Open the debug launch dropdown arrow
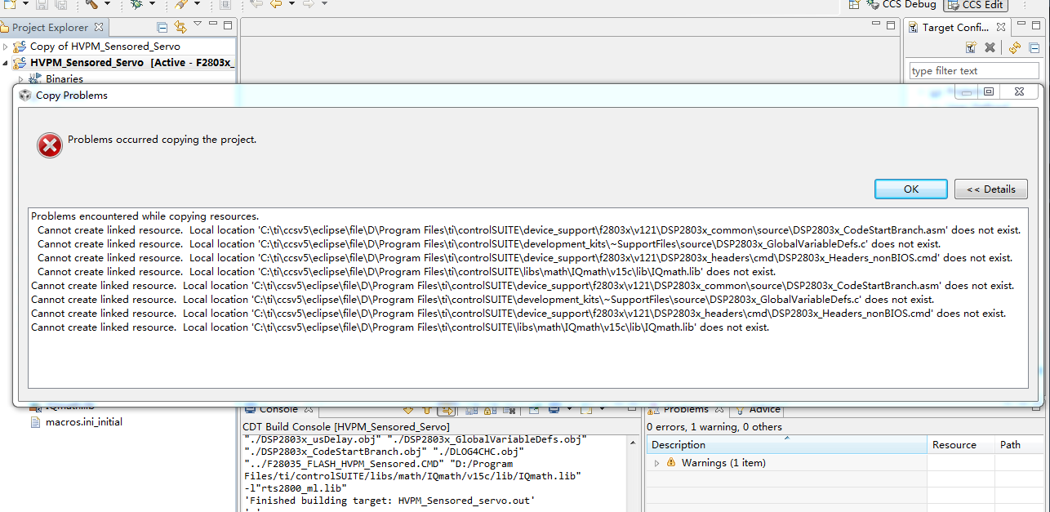 [152, 4]
